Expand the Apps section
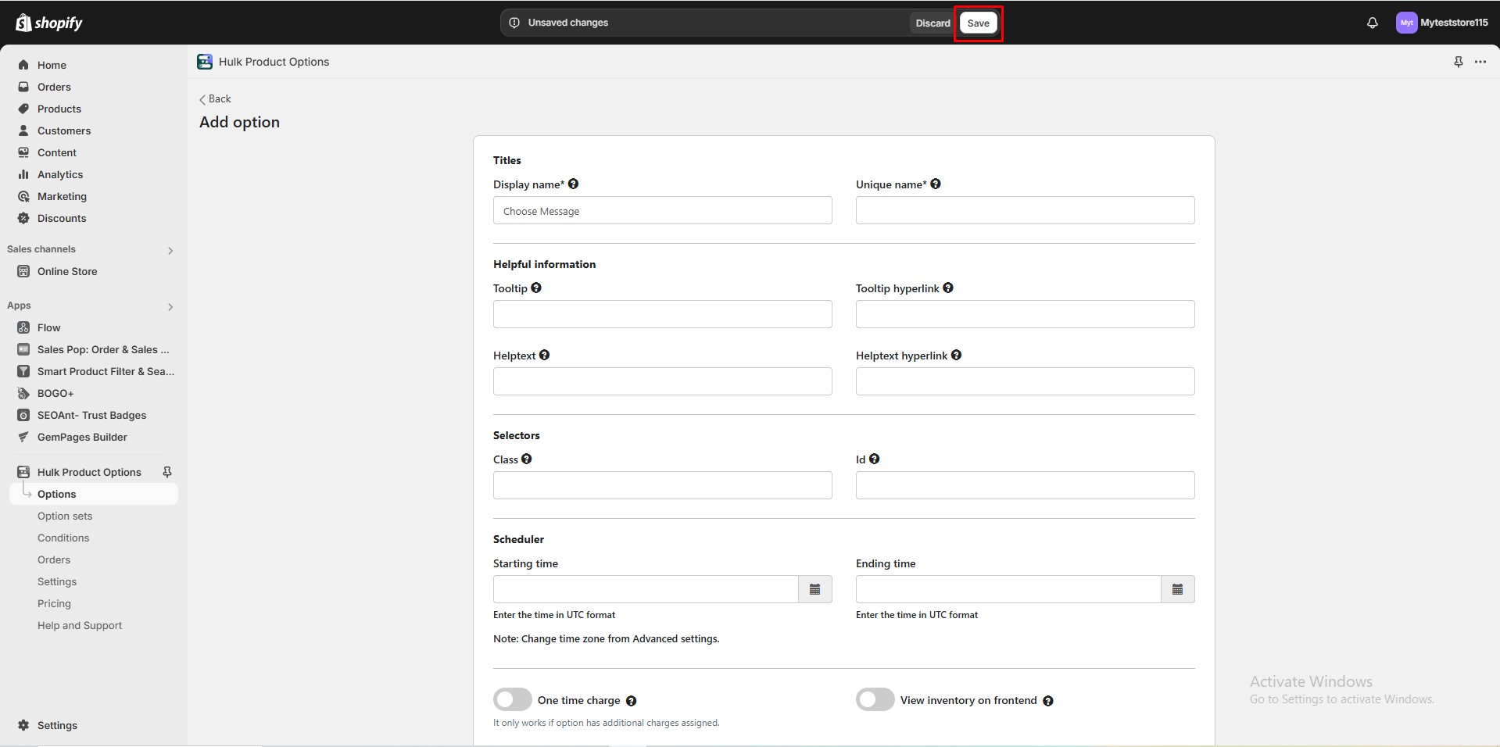This screenshot has height=747, width=1500. pos(170,306)
